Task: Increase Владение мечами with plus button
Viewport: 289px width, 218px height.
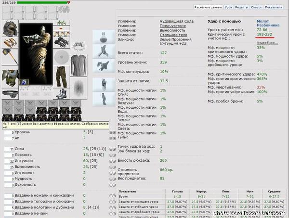Action: pyautogui.click(x=114, y=214)
